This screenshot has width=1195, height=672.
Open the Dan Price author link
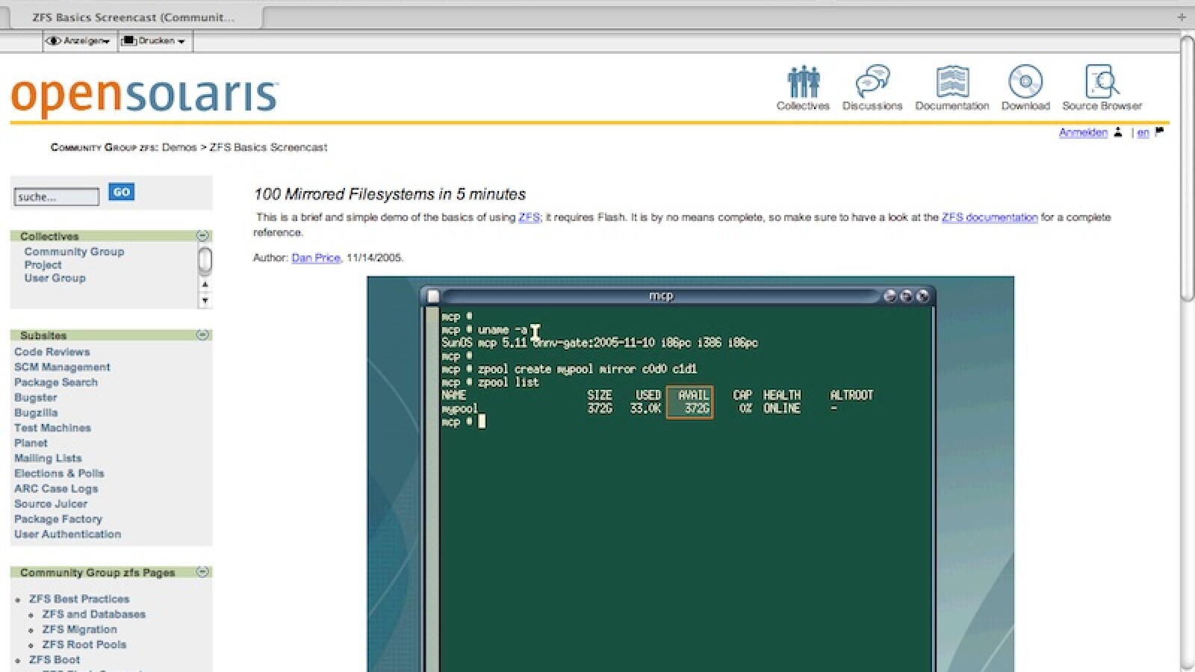click(x=315, y=258)
